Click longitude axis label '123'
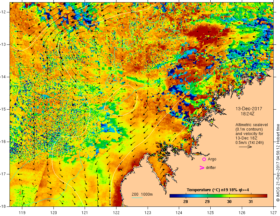The width and height of the screenshot is (280, 216). tap(148, 213)
